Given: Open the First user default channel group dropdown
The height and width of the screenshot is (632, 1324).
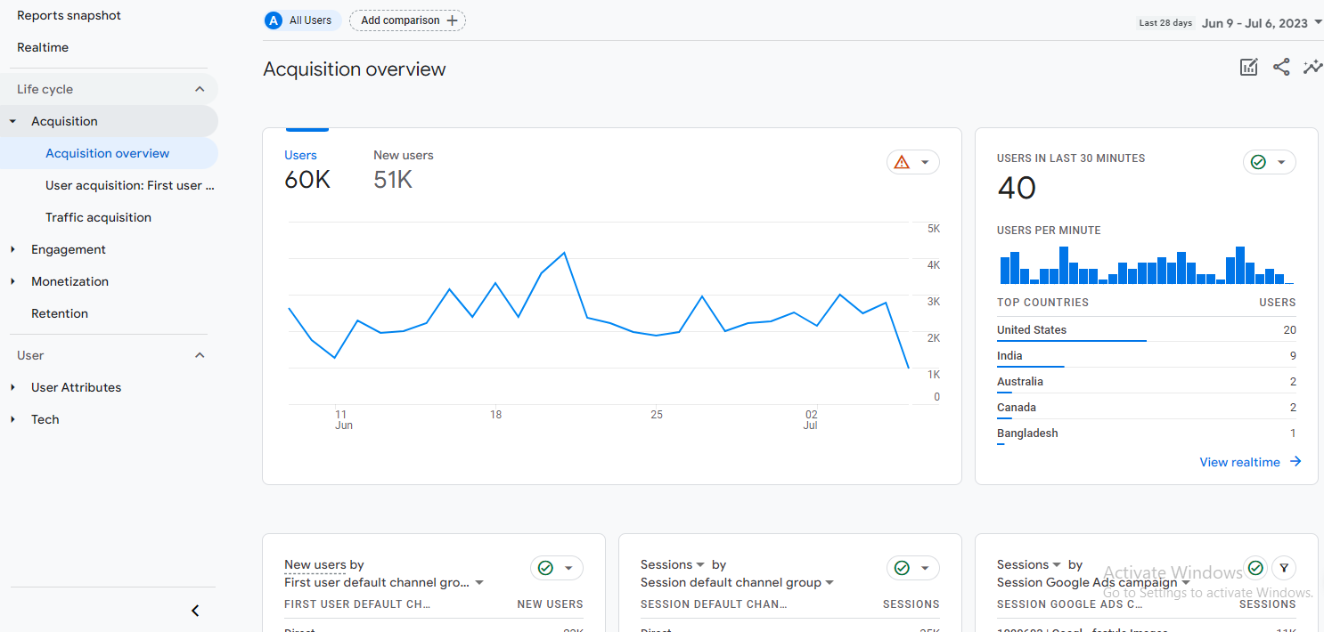Looking at the screenshot, I should click(x=384, y=583).
